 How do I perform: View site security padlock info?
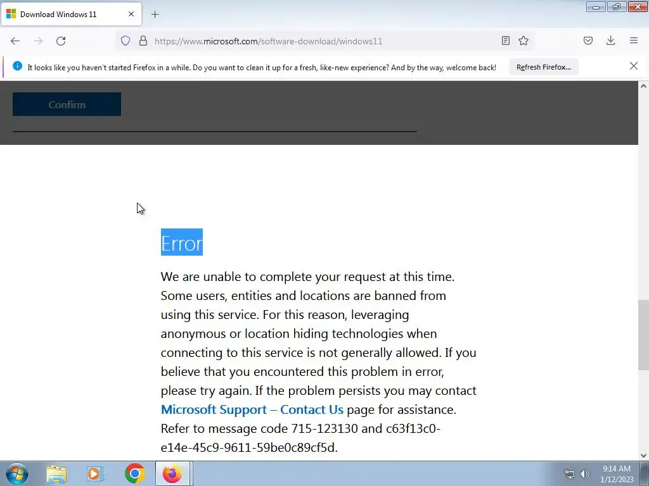coord(143,40)
